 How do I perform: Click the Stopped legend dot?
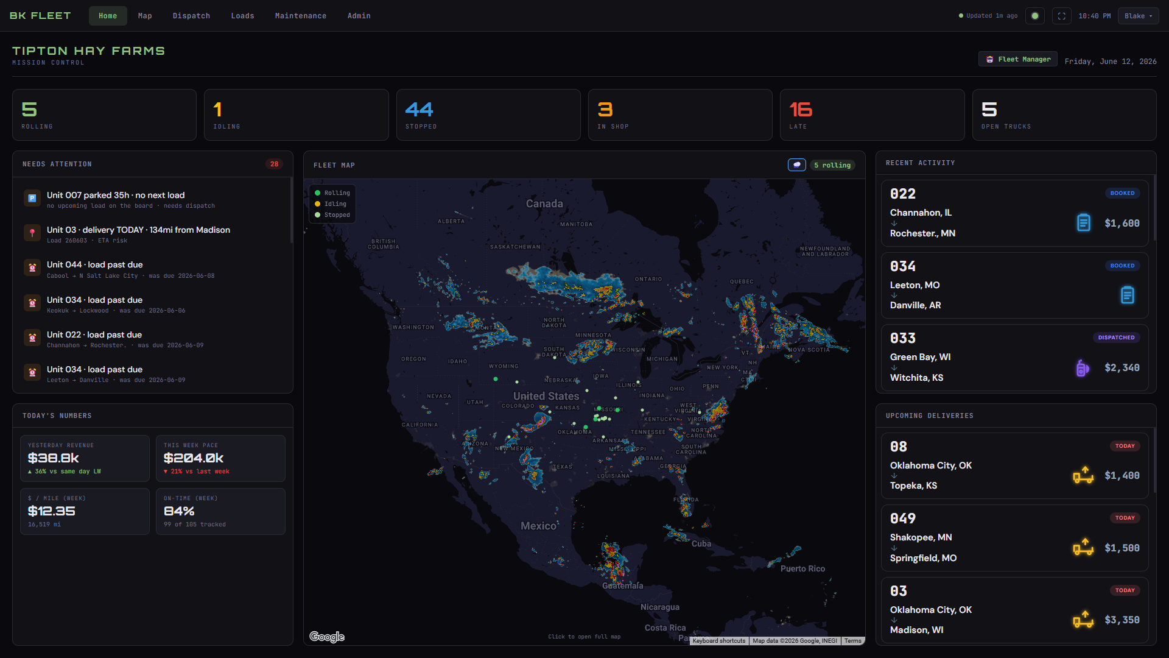coord(318,215)
